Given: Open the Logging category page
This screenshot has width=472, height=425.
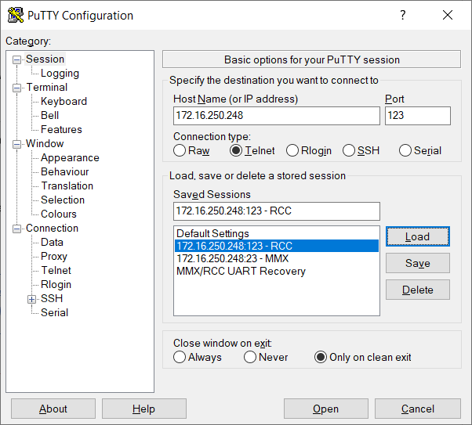Looking at the screenshot, I should (x=60, y=73).
